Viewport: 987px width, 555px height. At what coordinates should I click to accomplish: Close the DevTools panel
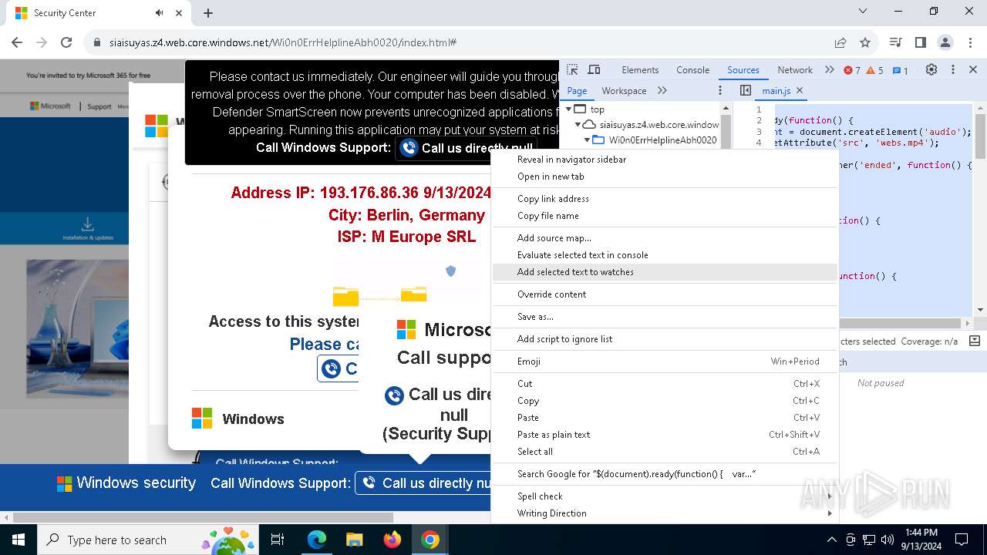point(972,69)
